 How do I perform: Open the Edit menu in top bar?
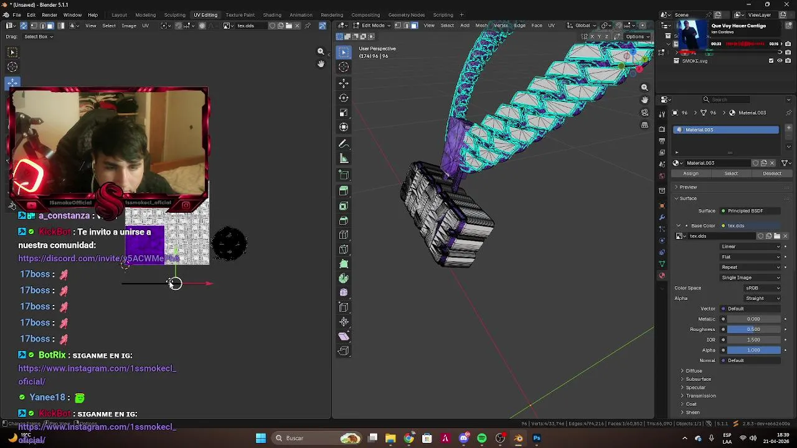coord(31,15)
